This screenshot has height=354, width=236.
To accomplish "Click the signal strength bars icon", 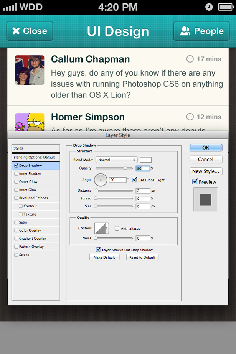I will 9,7.
